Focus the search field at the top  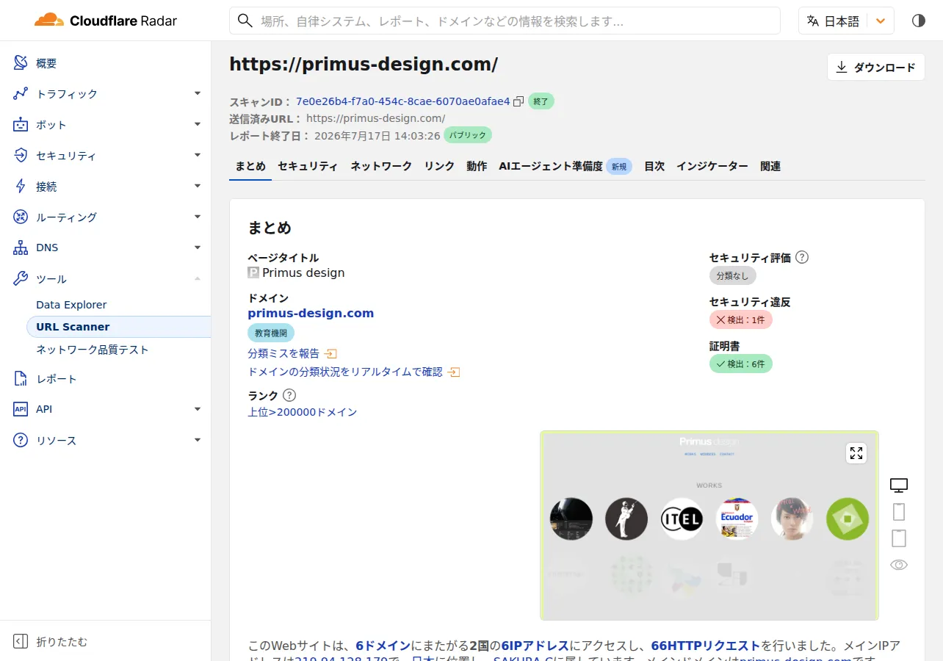coord(505,21)
